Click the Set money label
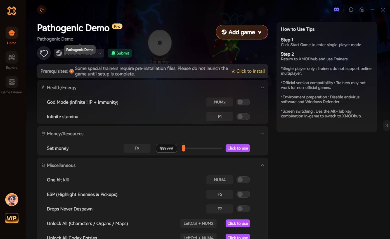 pyautogui.click(x=58, y=148)
